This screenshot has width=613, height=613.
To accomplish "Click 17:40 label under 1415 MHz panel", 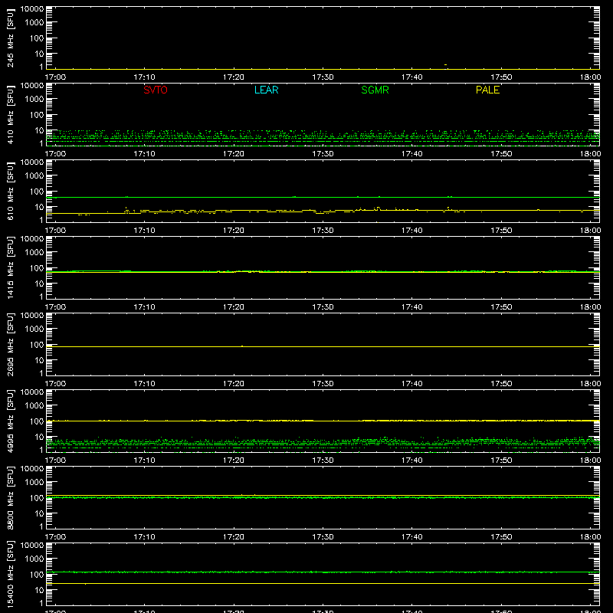I will pos(411,307).
